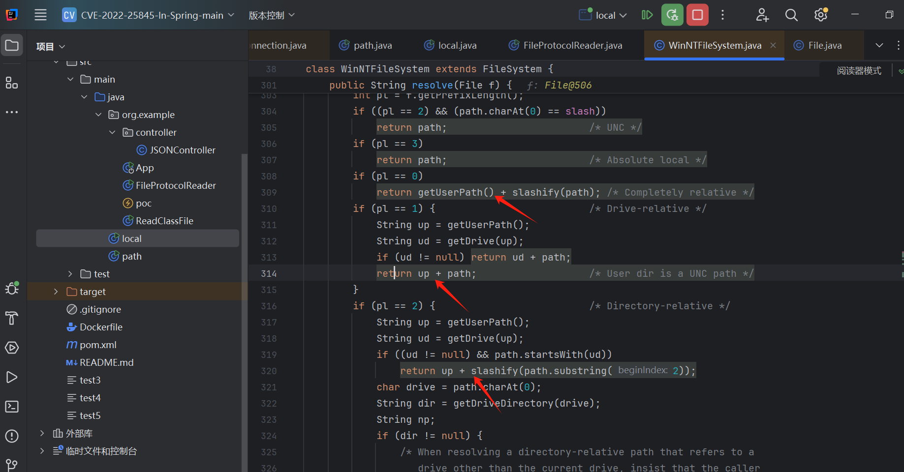Select FileProtocolReader class in tree
Screen dimensions: 904x472
tap(169, 185)
